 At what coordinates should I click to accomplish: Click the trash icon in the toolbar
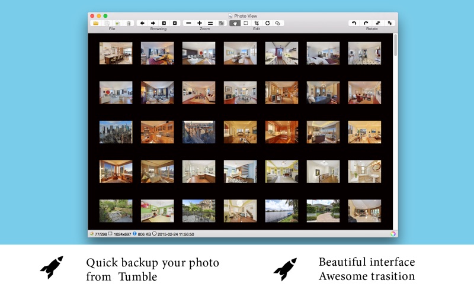[x=129, y=23]
